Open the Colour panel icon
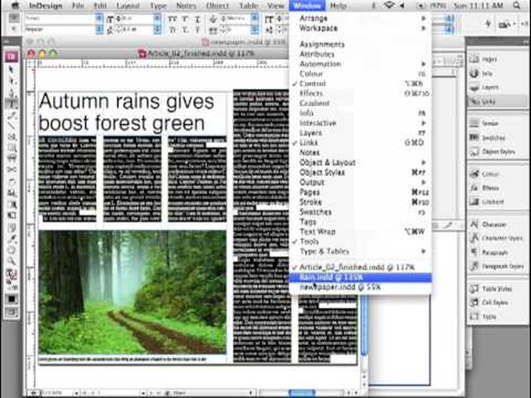 [475, 174]
